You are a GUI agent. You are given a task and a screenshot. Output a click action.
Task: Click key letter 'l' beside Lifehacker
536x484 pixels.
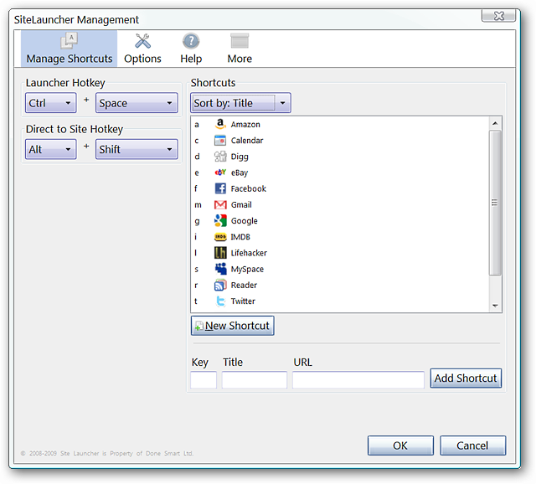pyautogui.click(x=195, y=253)
